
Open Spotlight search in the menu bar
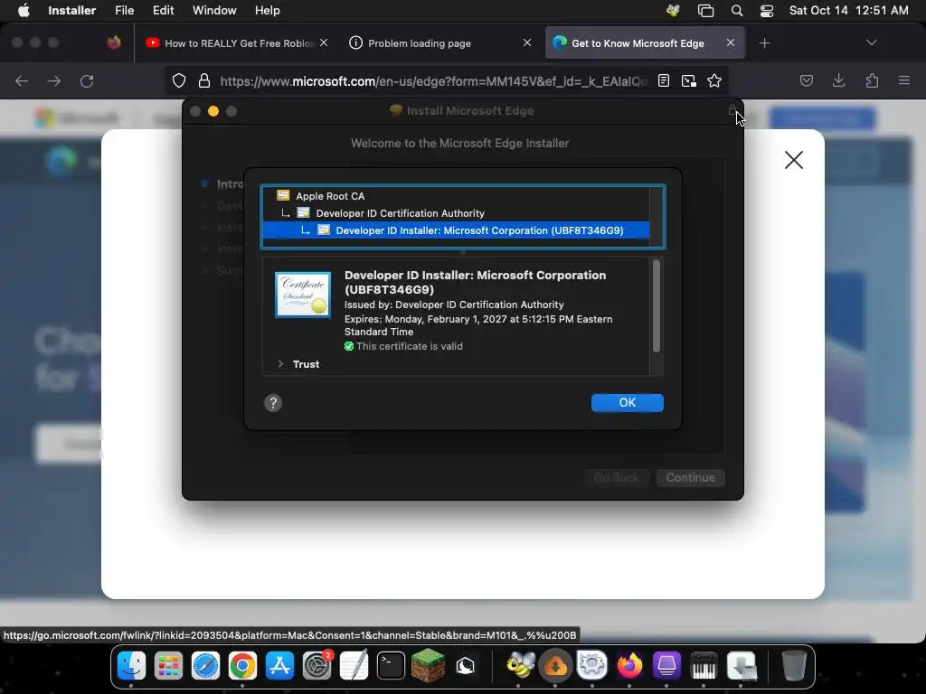(x=736, y=11)
